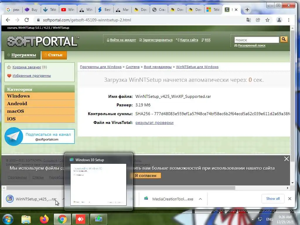Show hidden system tray icons
Screen dimensions: 300x225
click(253, 219)
